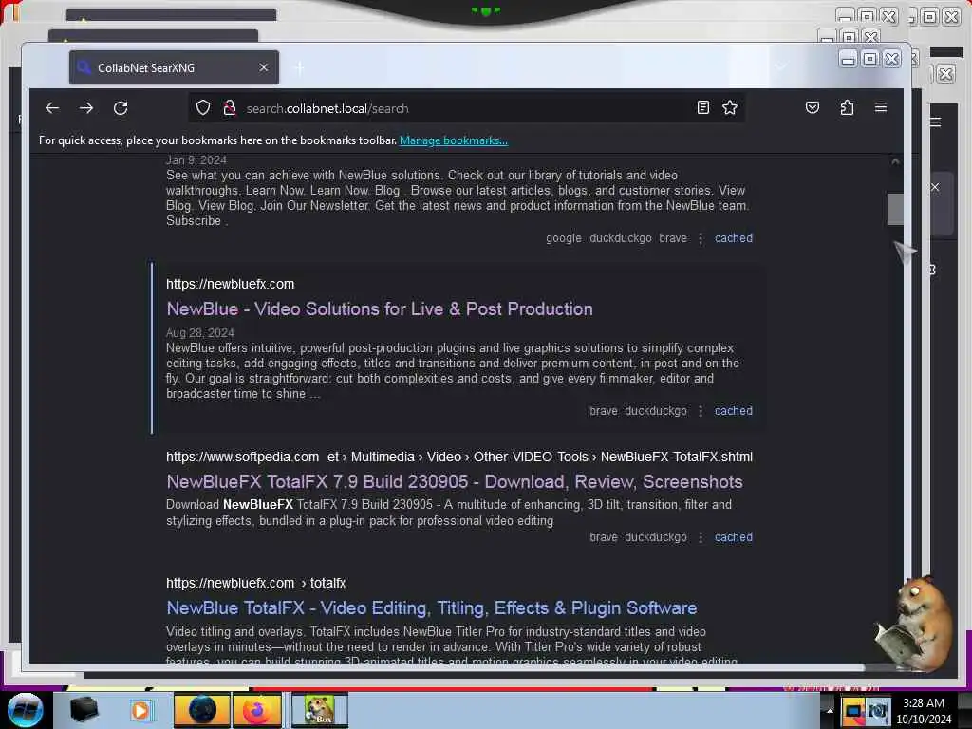Go forward with the forward arrow

[x=86, y=108]
